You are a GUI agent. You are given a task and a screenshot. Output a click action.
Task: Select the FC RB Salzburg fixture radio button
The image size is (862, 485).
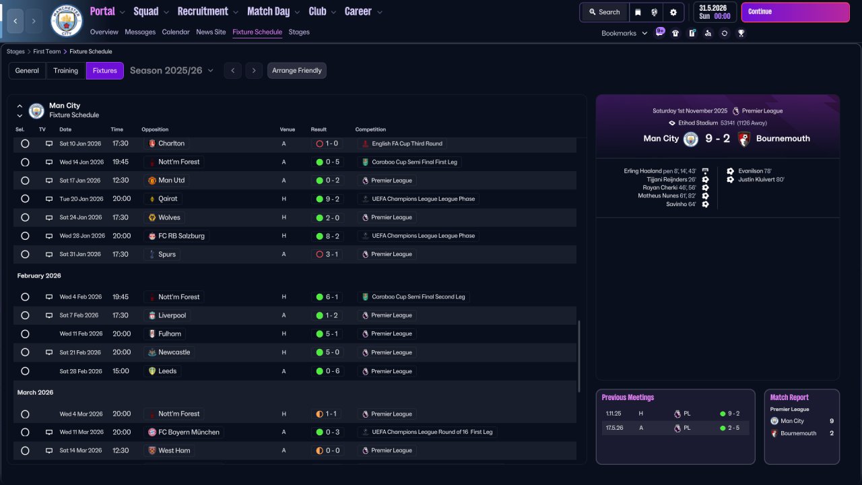(25, 236)
